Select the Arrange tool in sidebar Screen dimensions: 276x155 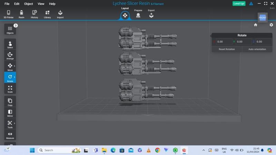coord(10,55)
